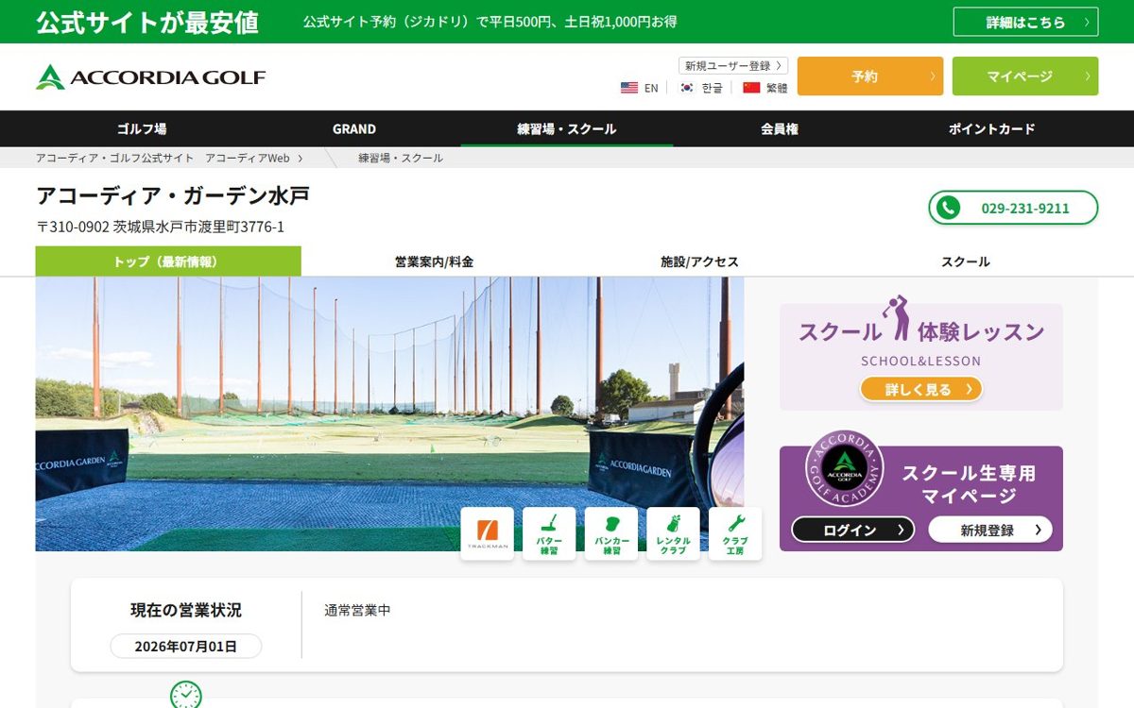Image resolution: width=1134 pixels, height=708 pixels.
Task: Switch to the 施設/アクセス tab
Action: click(x=699, y=261)
